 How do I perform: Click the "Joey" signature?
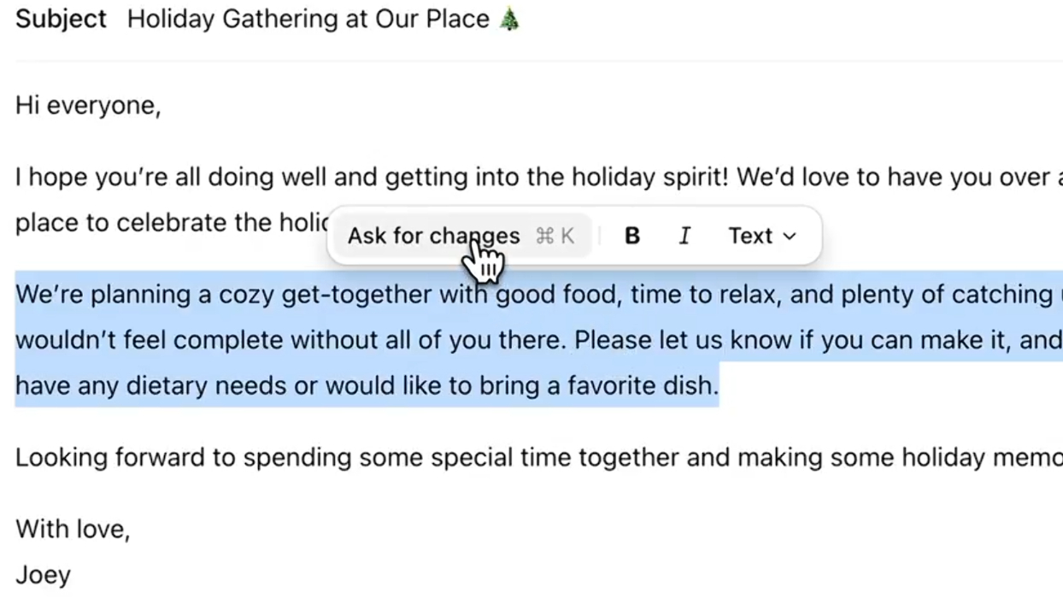(x=43, y=575)
